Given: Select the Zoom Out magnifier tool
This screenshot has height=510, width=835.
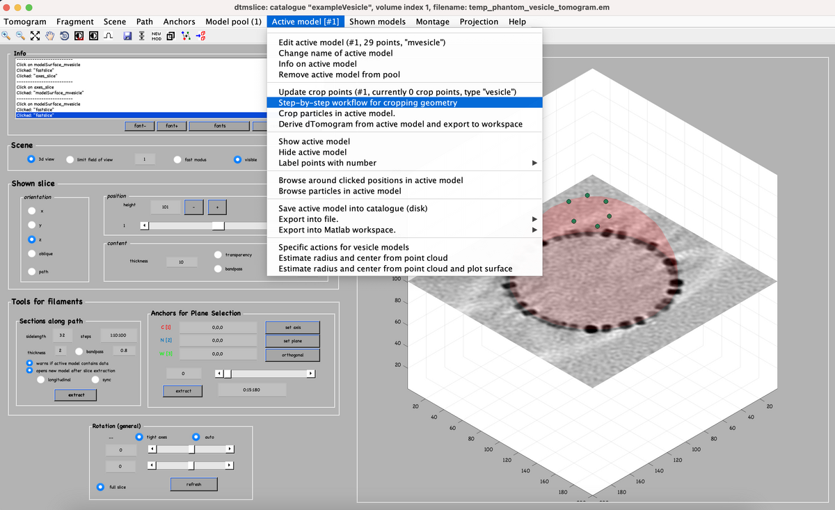Looking at the screenshot, I should point(19,36).
